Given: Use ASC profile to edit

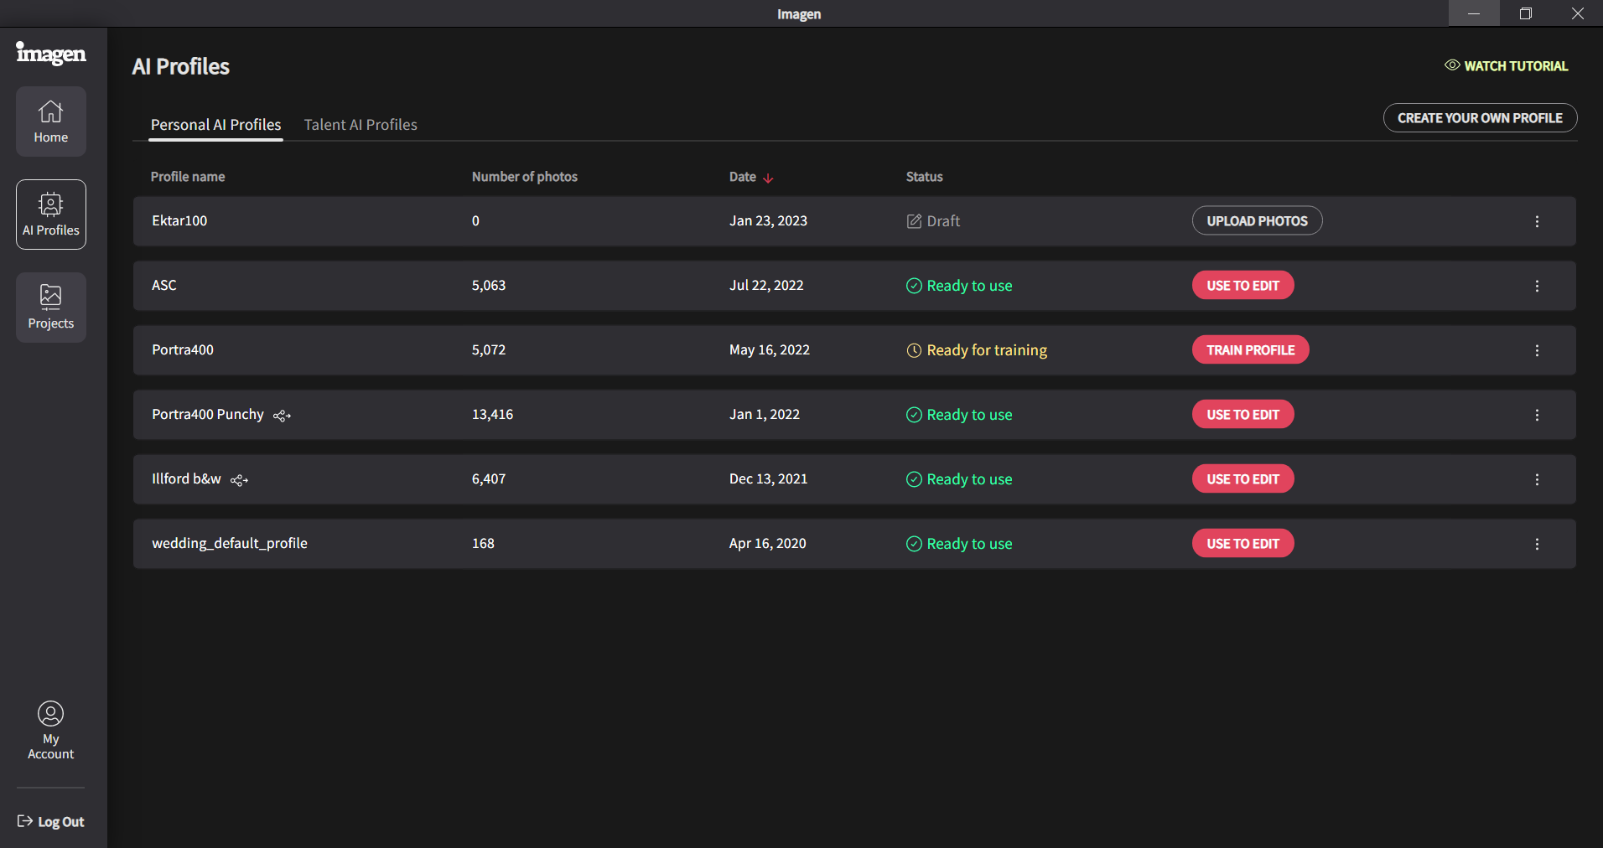Looking at the screenshot, I should (1242, 286).
